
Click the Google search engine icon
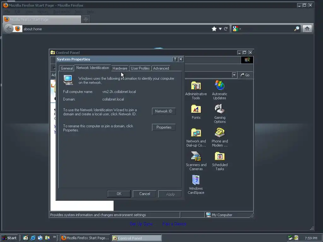pyautogui.click(x=235, y=29)
